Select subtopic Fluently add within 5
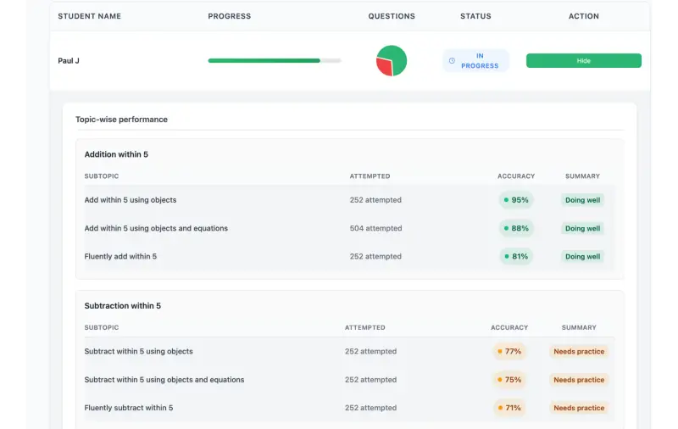This screenshot has width=678, height=429. tap(120, 256)
